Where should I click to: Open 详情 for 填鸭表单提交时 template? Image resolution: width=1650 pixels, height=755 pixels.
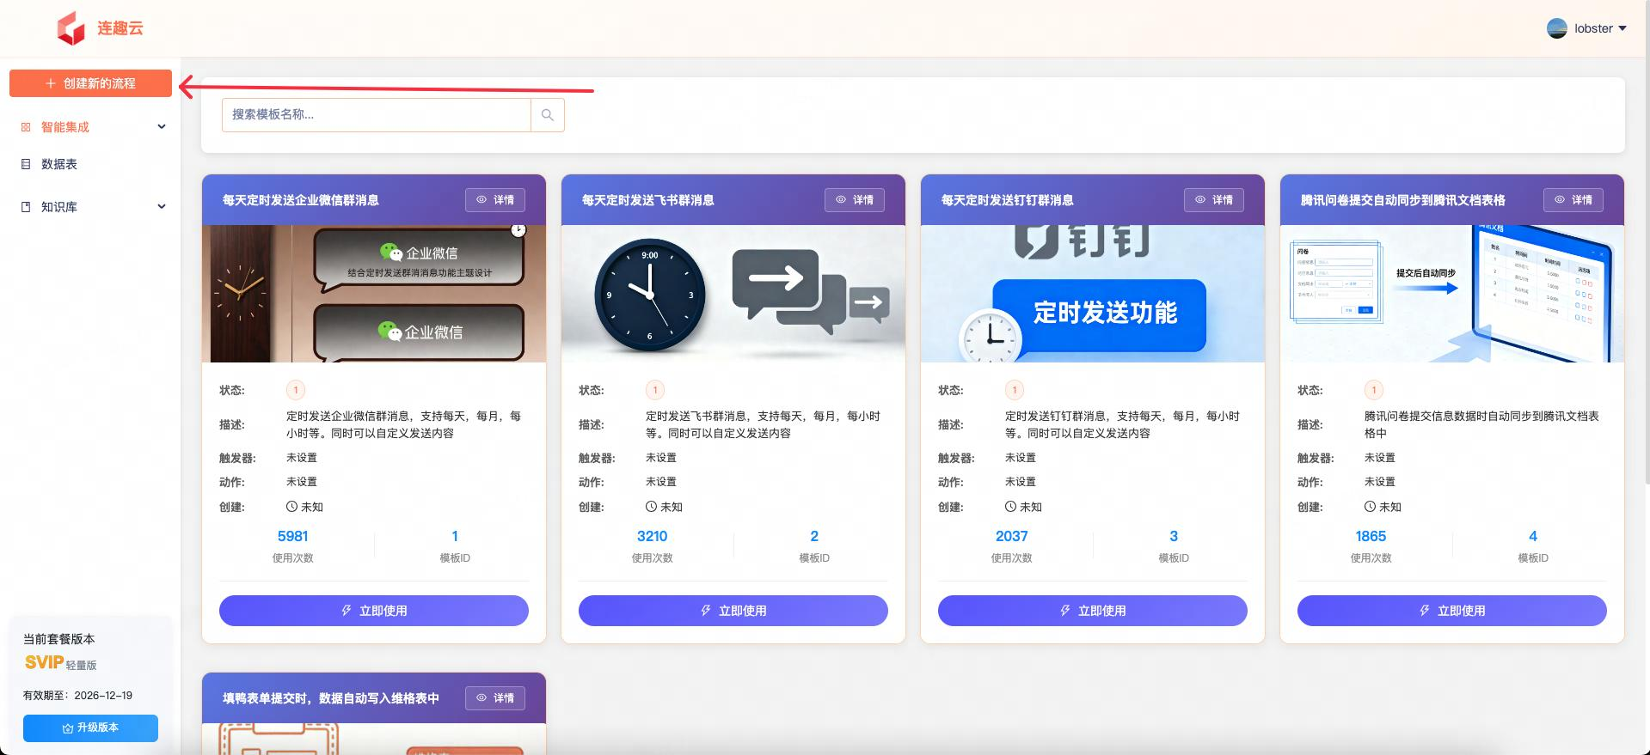[x=495, y=698]
